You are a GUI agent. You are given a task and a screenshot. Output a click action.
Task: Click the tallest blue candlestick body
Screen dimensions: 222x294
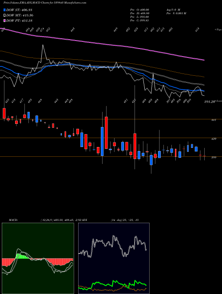click(102, 141)
